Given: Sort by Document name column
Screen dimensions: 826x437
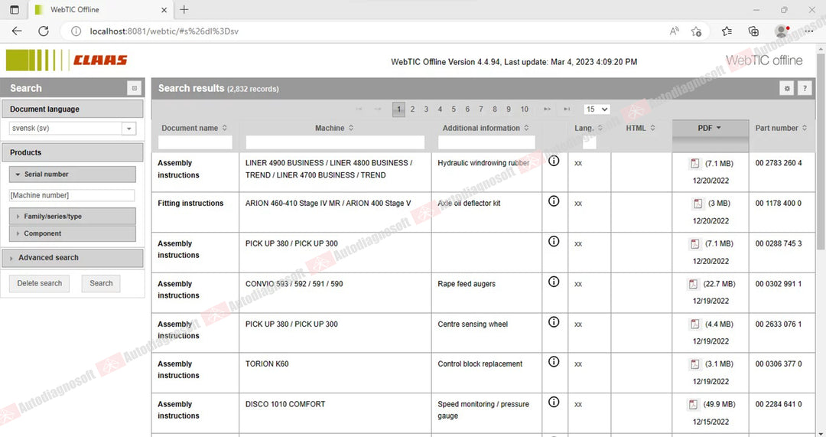Looking at the screenshot, I should (194, 128).
